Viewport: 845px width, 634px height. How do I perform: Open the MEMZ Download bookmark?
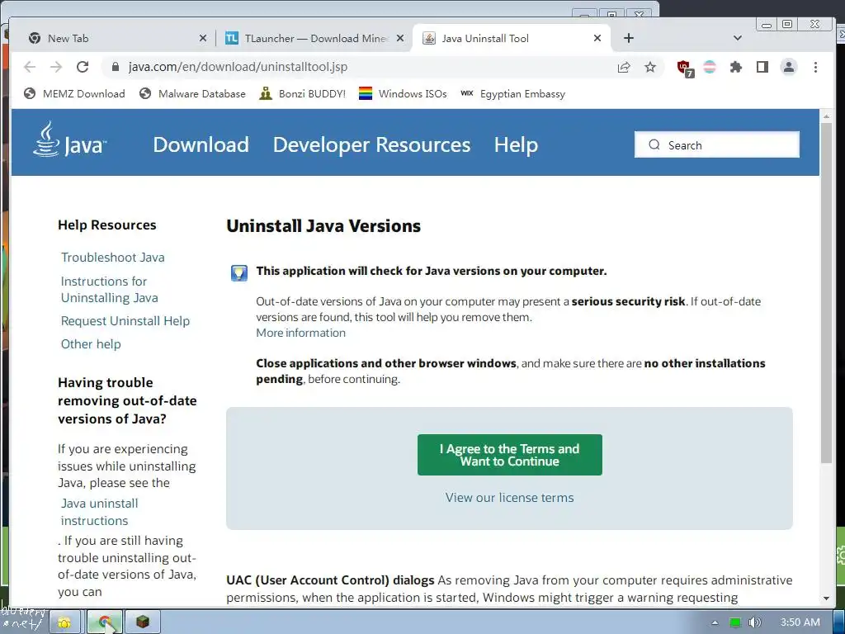pos(74,94)
